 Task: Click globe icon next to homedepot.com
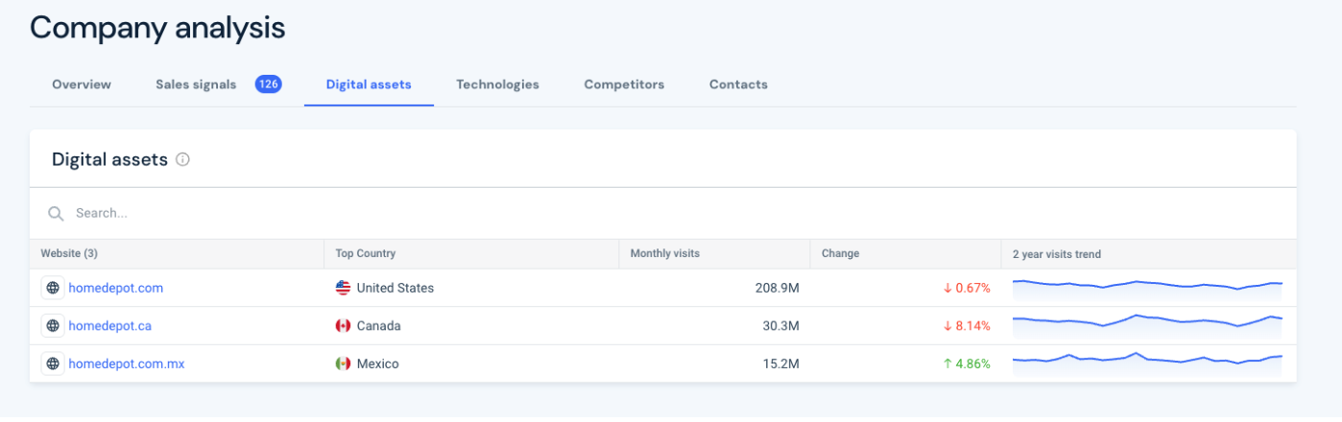(53, 288)
